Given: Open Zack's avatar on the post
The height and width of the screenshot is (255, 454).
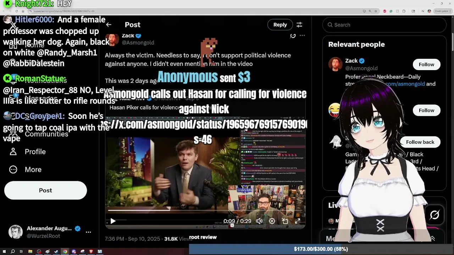Looking at the screenshot, I should coord(112,39).
